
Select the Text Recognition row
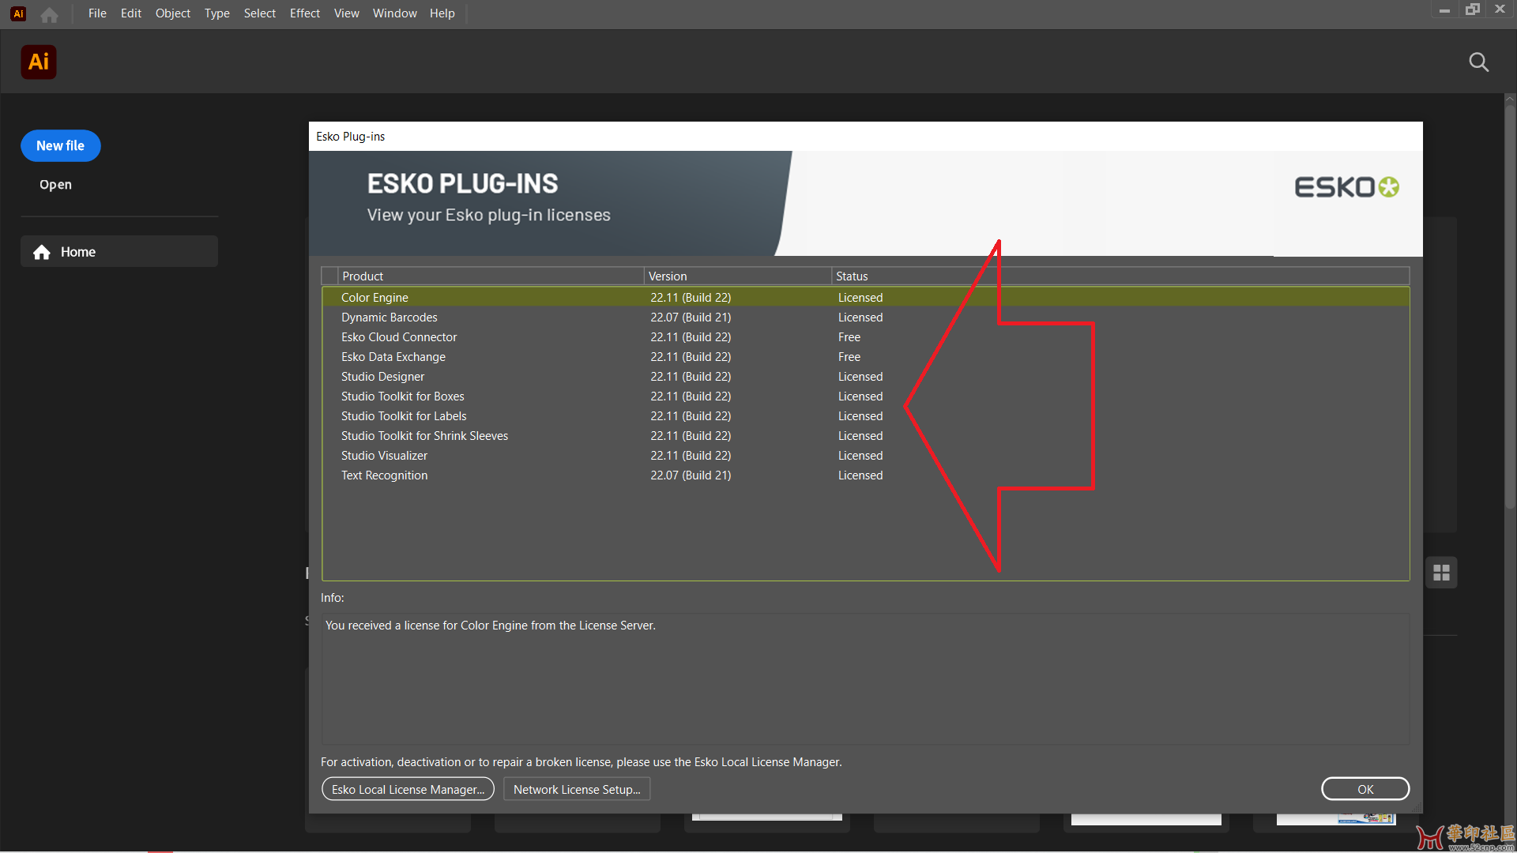coord(866,475)
